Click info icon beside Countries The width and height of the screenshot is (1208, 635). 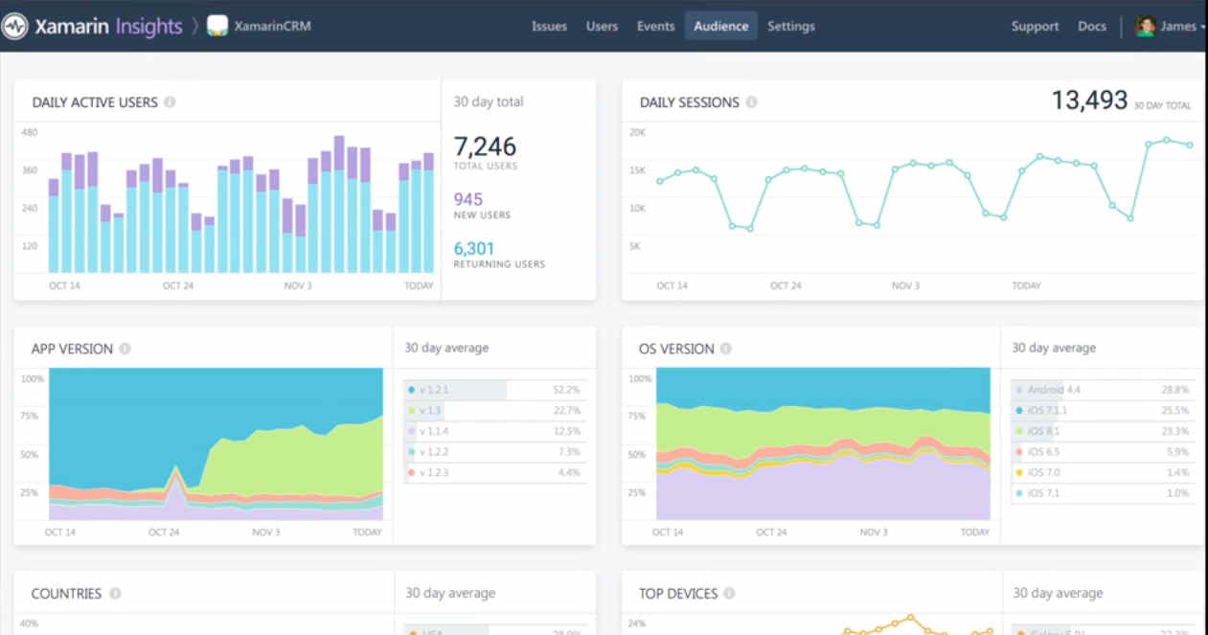point(115,593)
